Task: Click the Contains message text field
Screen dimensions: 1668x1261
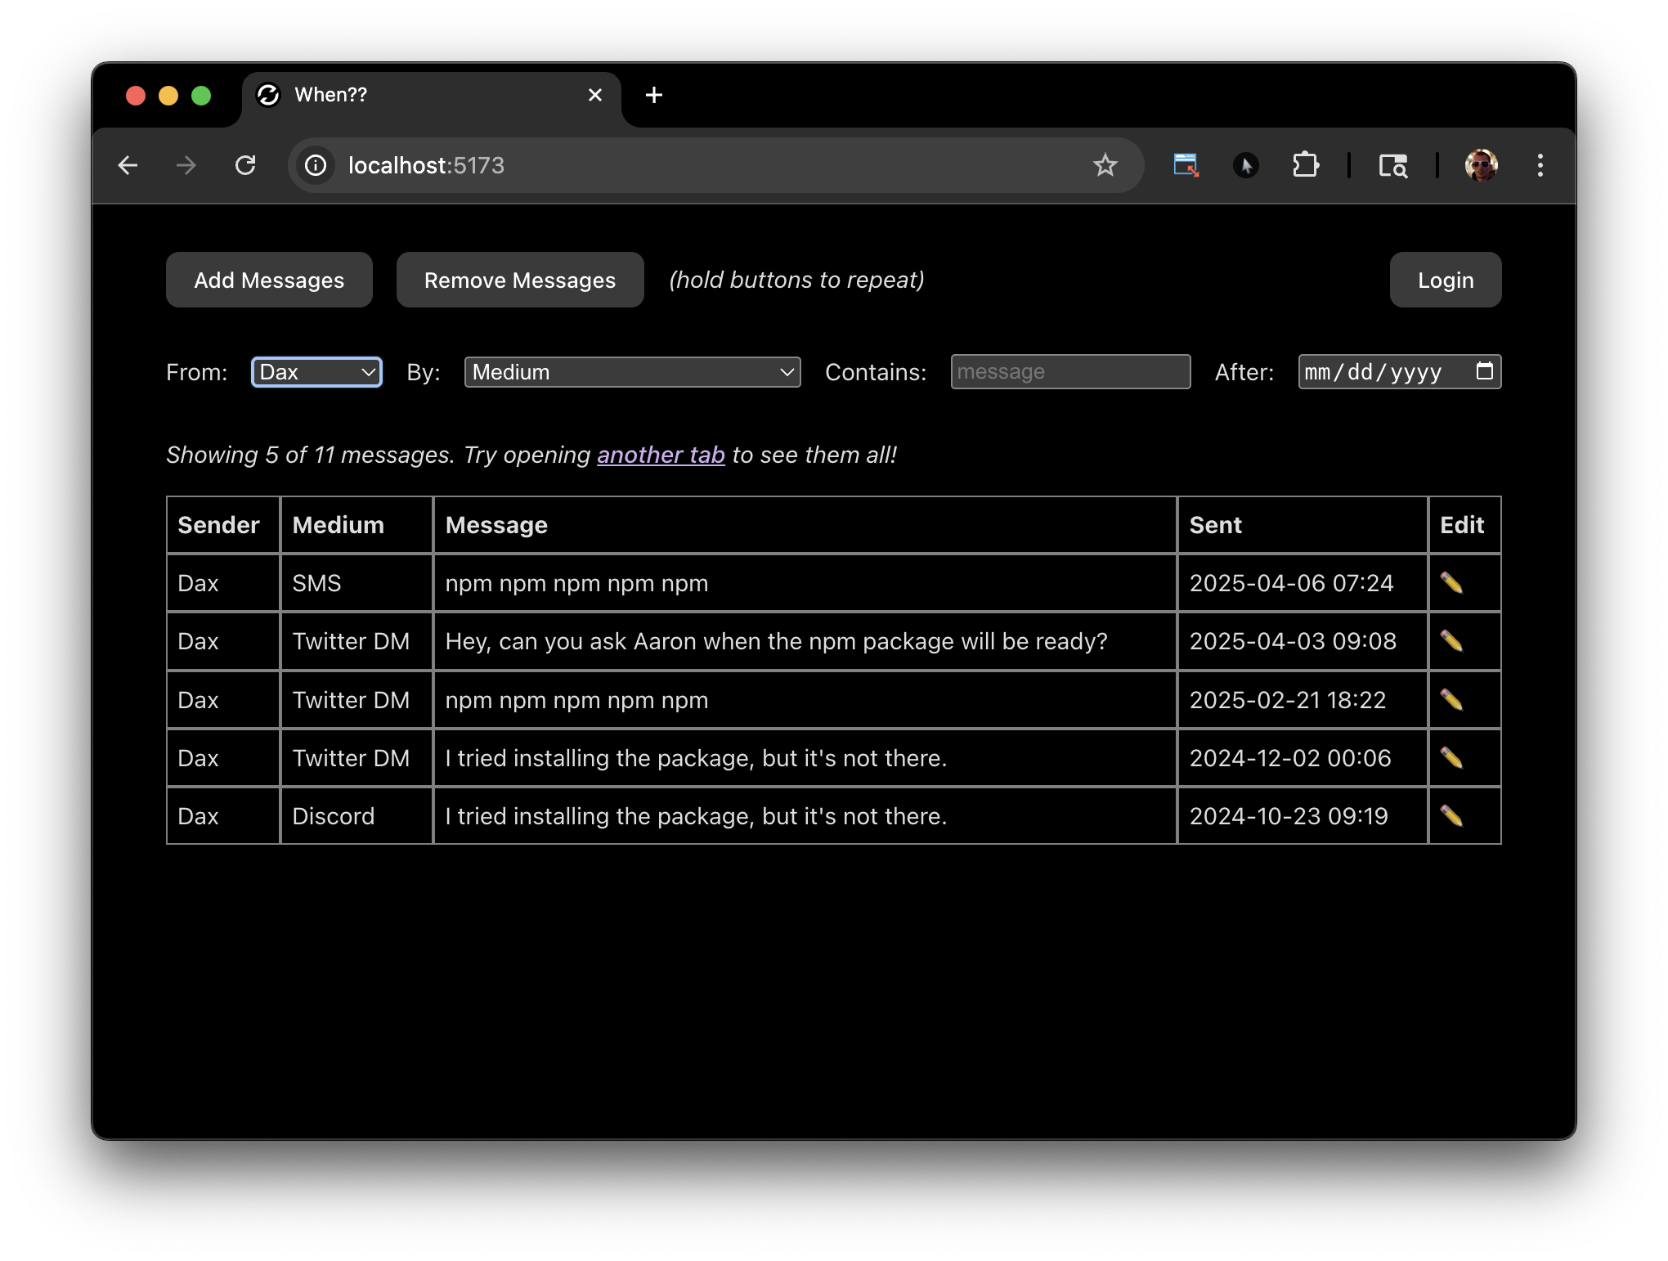Action: click(x=1069, y=372)
